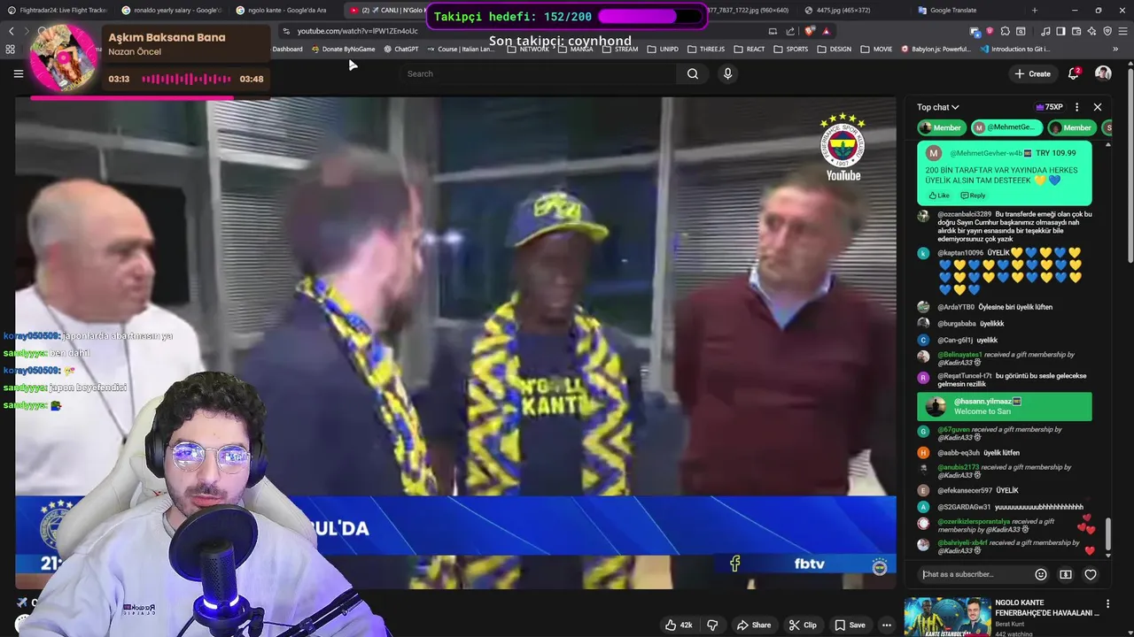Switch to ronaldo yearly salary tab
Viewport: 1134px width, 637px height.
[172, 10]
